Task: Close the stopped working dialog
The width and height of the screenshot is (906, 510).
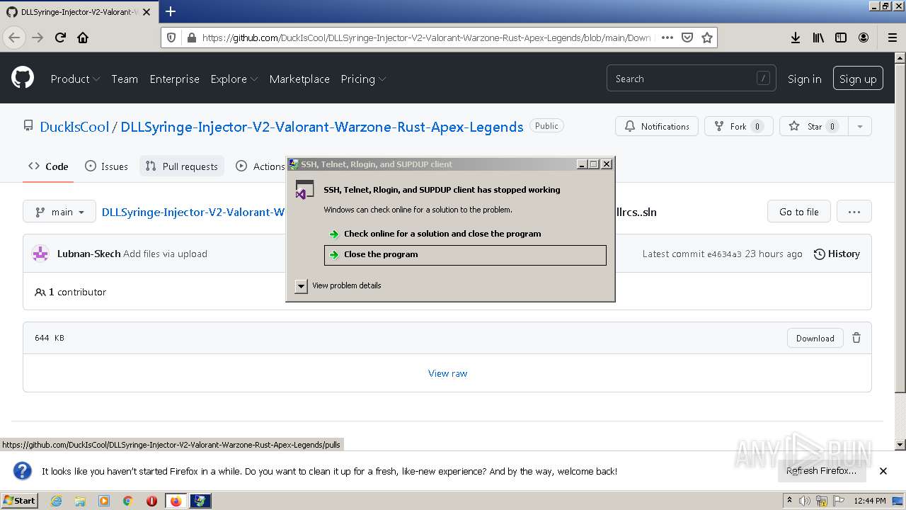Action: point(607,164)
